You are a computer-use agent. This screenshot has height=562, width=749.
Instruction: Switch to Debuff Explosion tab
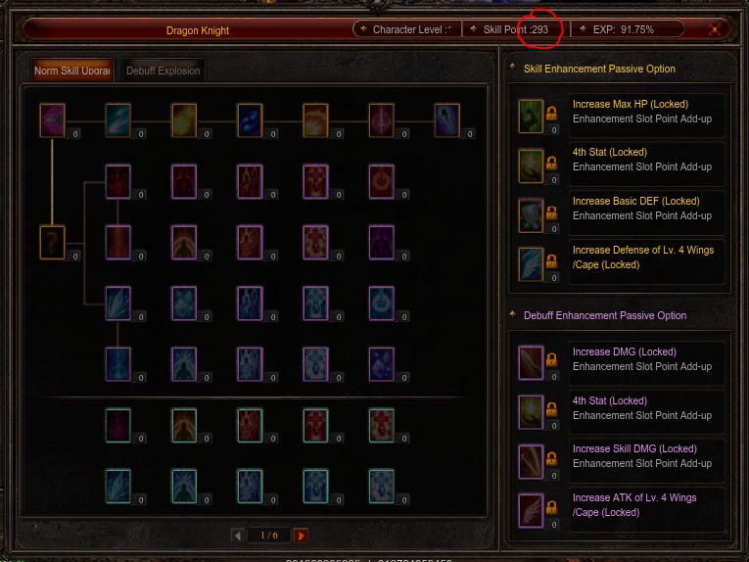[x=164, y=70]
